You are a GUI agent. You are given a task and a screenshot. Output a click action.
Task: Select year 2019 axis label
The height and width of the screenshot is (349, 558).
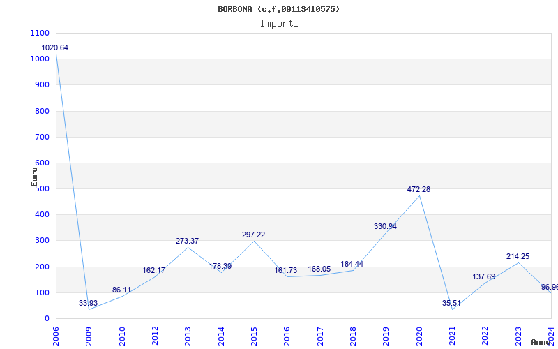click(x=386, y=336)
